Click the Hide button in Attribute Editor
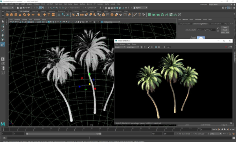The width and height of the screenshot is (236, 142). click(x=227, y=32)
